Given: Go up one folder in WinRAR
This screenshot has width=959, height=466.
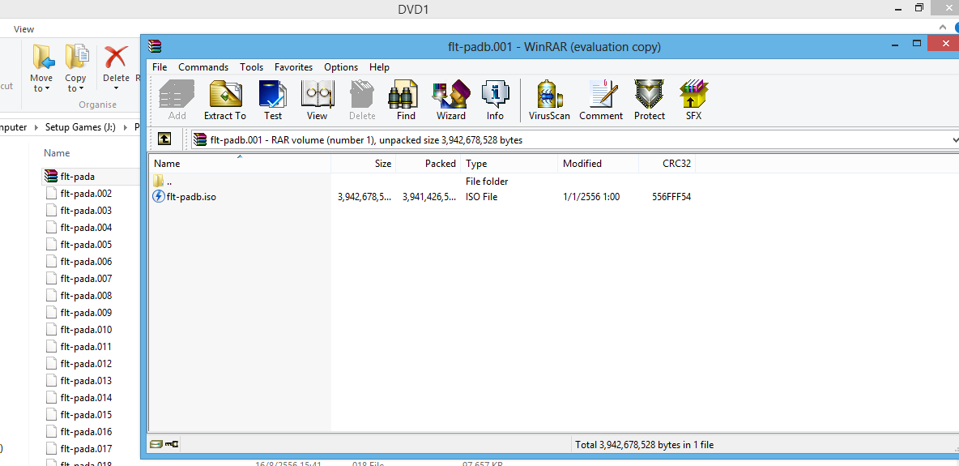Looking at the screenshot, I should pos(164,139).
